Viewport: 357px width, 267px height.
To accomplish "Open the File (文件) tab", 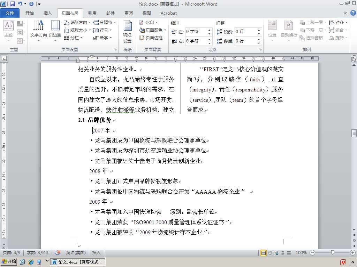I will coord(10,13).
